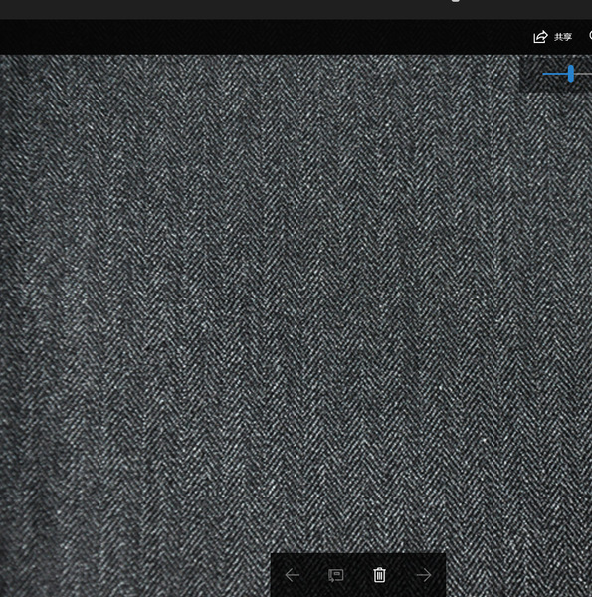Click the share arrow icon

pyautogui.click(x=540, y=37)
